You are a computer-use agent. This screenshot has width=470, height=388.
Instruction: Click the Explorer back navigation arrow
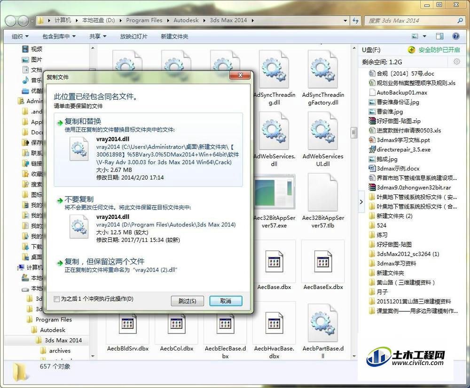pyautogui.click(x=11, y=21)
